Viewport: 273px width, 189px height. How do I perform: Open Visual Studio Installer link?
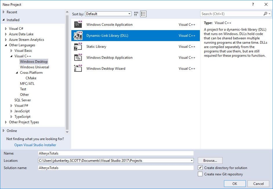point(35,145)
